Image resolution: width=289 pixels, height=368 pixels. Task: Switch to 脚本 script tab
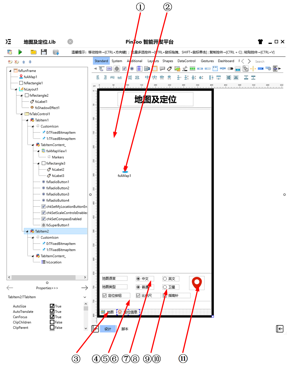pyautogui.click(x=125, y=329)
